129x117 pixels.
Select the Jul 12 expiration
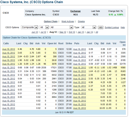click(43, 32)
